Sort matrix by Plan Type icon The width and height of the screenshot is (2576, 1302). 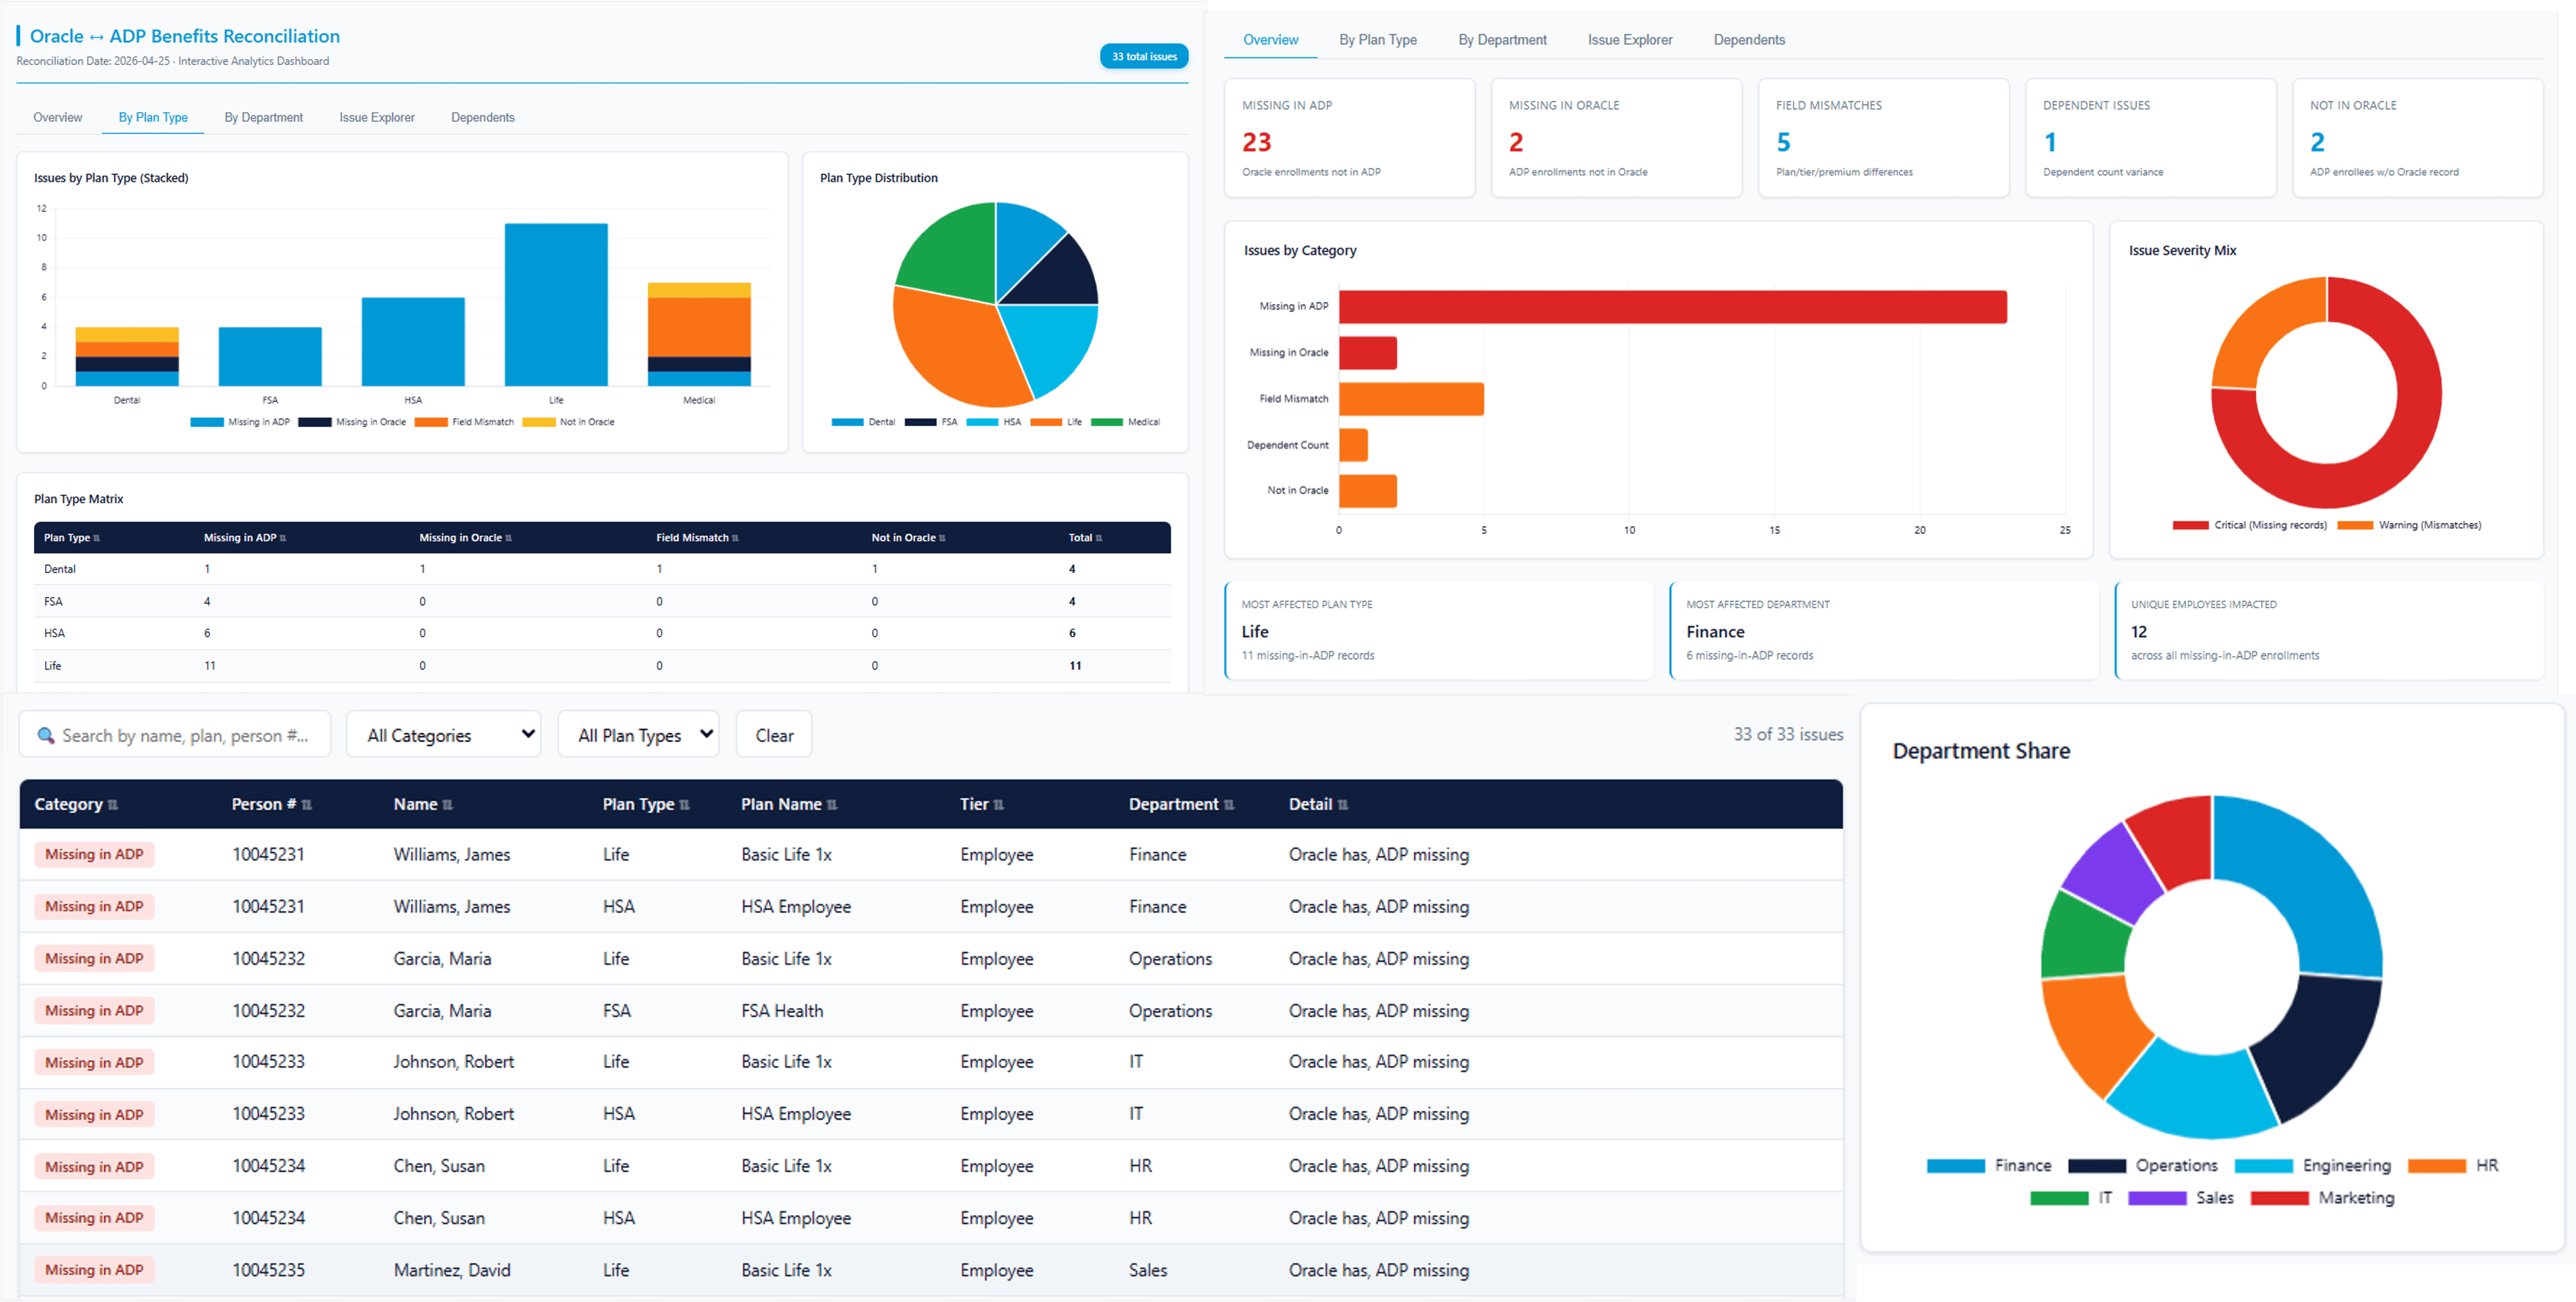[97, 538]
